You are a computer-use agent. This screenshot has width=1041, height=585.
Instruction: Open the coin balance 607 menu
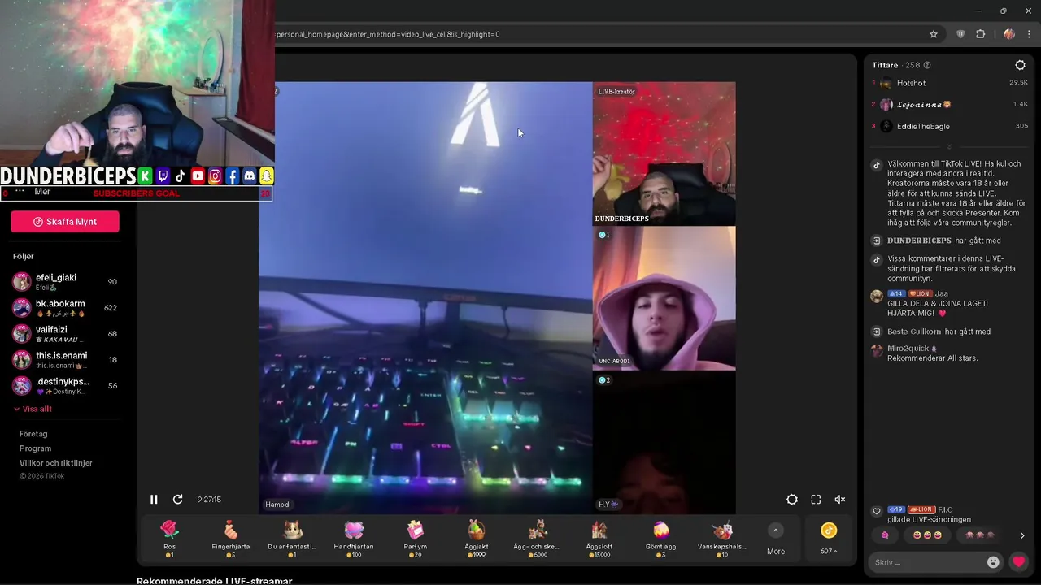pyautogui.click(x=829, y=539)
